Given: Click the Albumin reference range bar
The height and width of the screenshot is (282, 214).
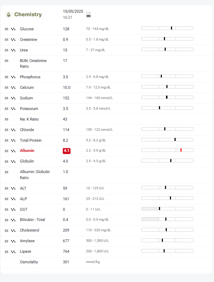Looking at the screenshot, I should click(x=167, y=150).
